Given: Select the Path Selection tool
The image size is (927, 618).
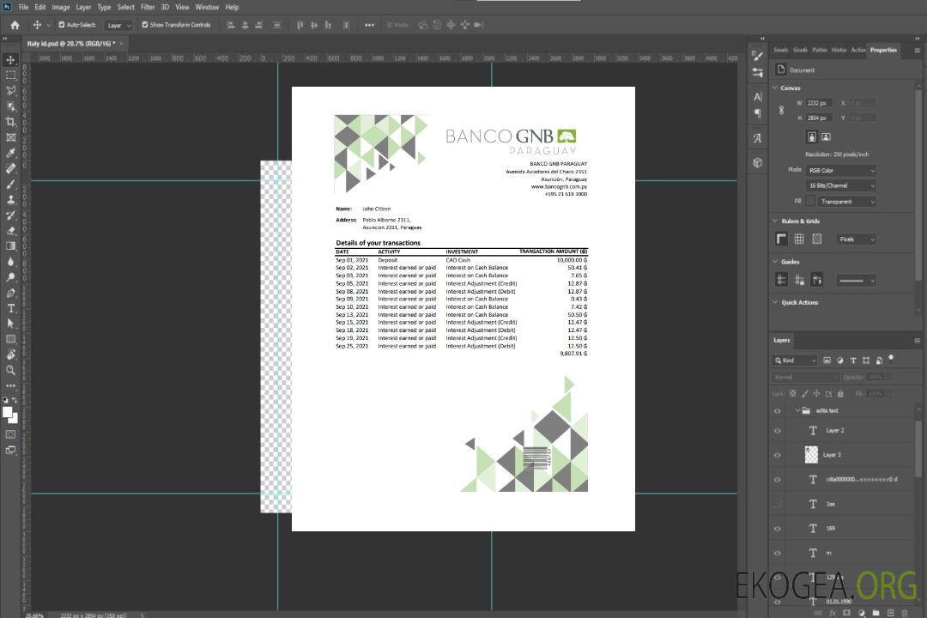Looking at the screenshot, I should [x=10, y=324].
